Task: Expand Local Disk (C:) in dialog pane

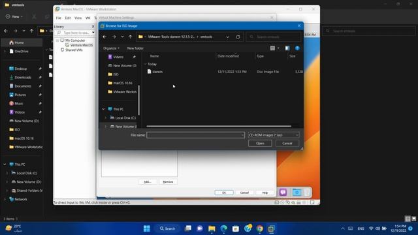Action: (106, 117)
